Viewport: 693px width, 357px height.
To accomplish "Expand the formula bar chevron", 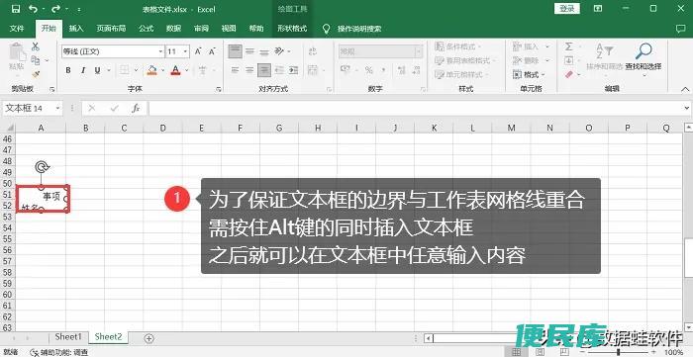I will (687, 108).
